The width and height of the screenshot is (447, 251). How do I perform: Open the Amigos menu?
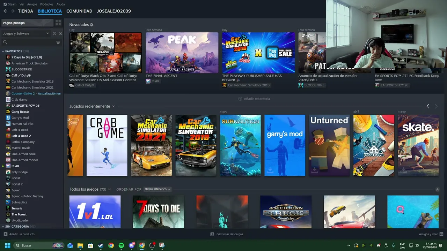click(x=32, y=4)
